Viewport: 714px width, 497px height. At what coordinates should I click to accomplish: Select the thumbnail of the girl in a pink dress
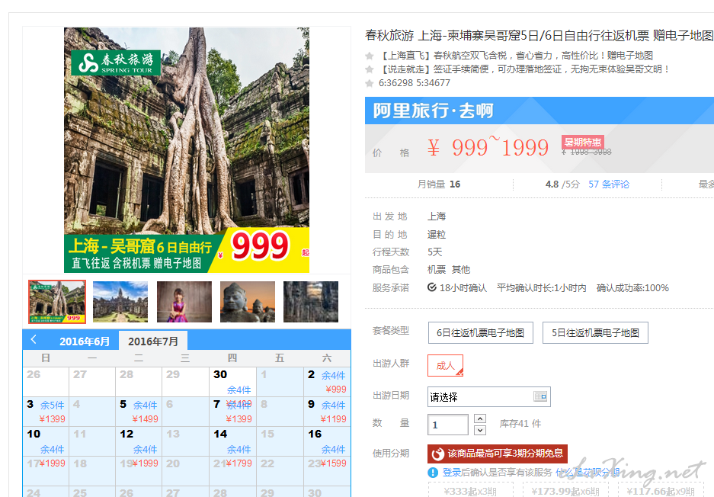tap(184, 302)
